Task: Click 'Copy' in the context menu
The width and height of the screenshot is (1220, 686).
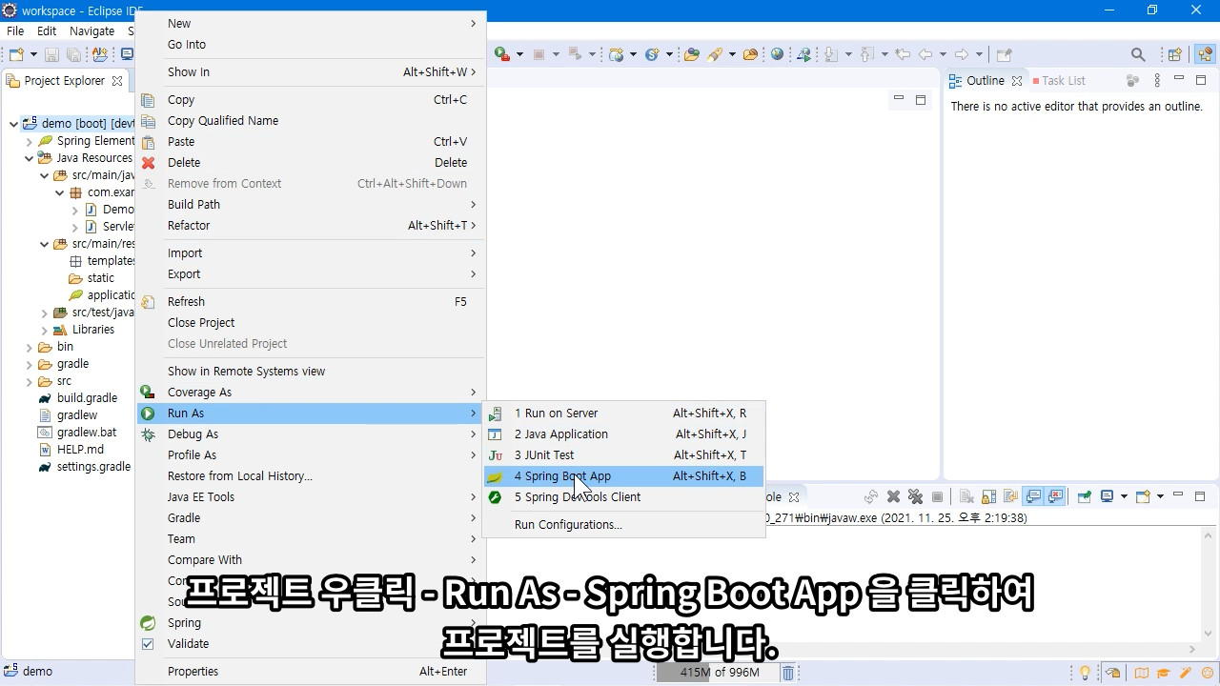Action: click(310, 100)
